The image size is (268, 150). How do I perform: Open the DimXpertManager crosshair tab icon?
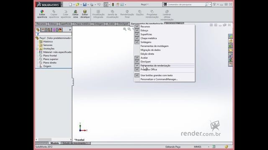[54, 30]
